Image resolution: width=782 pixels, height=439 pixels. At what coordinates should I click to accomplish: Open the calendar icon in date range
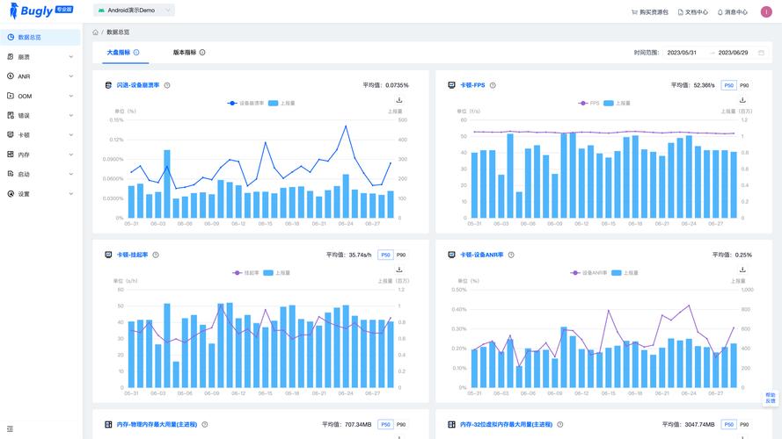click(x=761, y=53)
